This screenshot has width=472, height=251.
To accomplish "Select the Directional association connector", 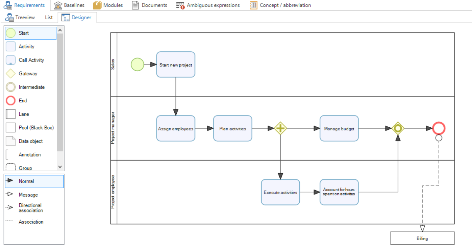I will point(30,208).
